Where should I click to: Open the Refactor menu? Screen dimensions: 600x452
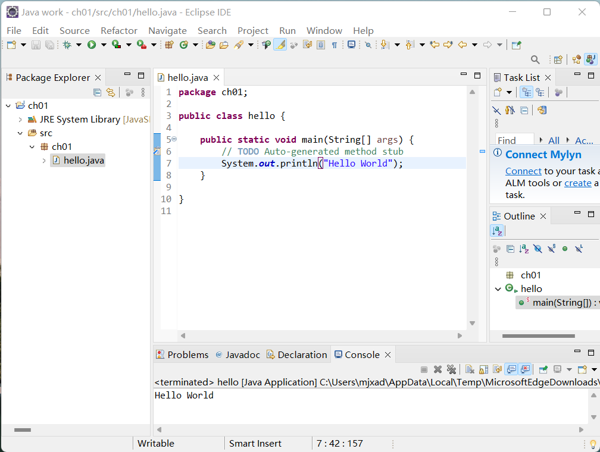click(119, 30)
